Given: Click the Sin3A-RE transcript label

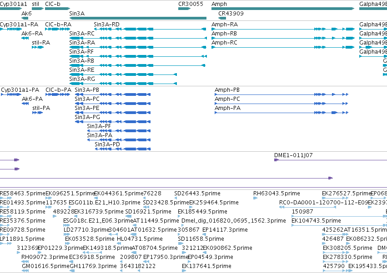Looking at the screenshot, I should coord(82,70).
